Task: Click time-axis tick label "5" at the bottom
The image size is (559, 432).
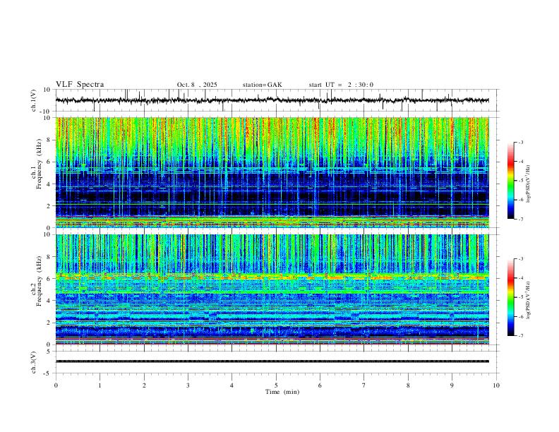Action: [276, 385]
